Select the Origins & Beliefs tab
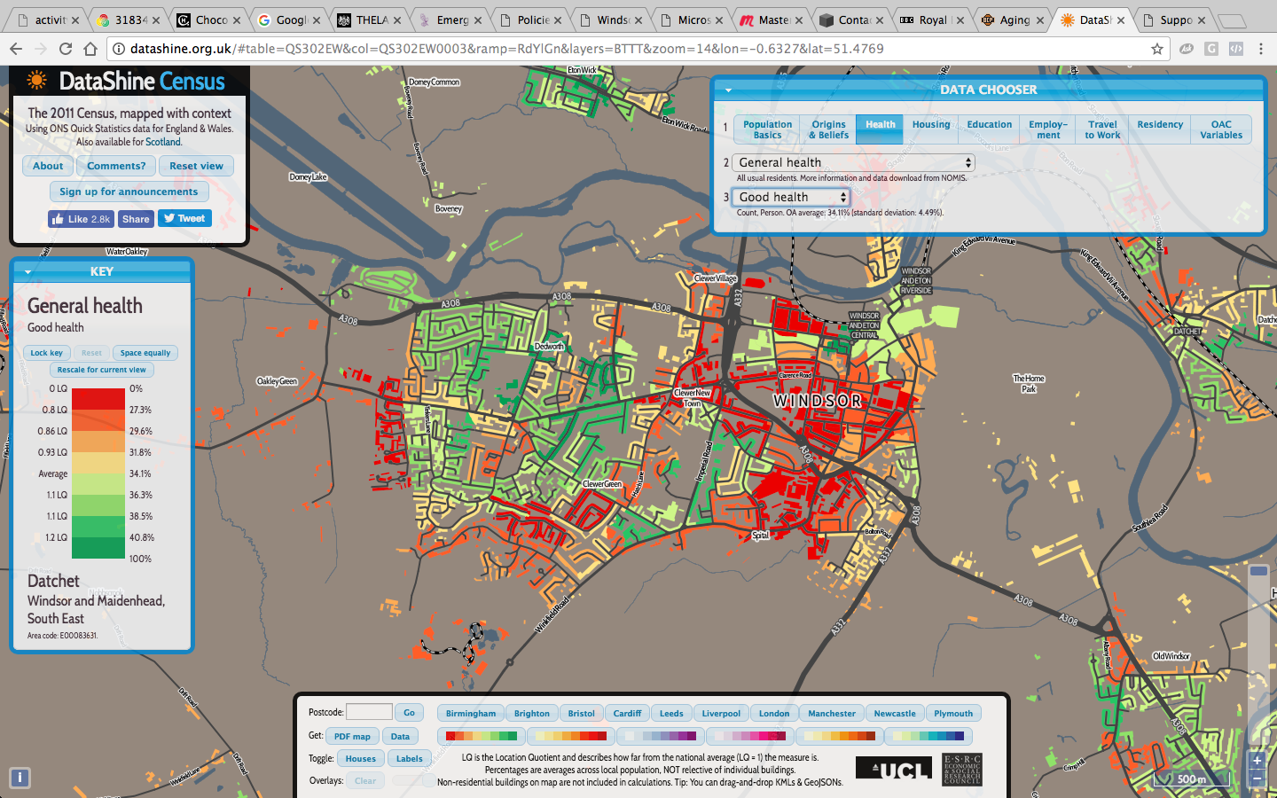The width and height of the screenshot is (1277, 798). click(x=828, y=129)
